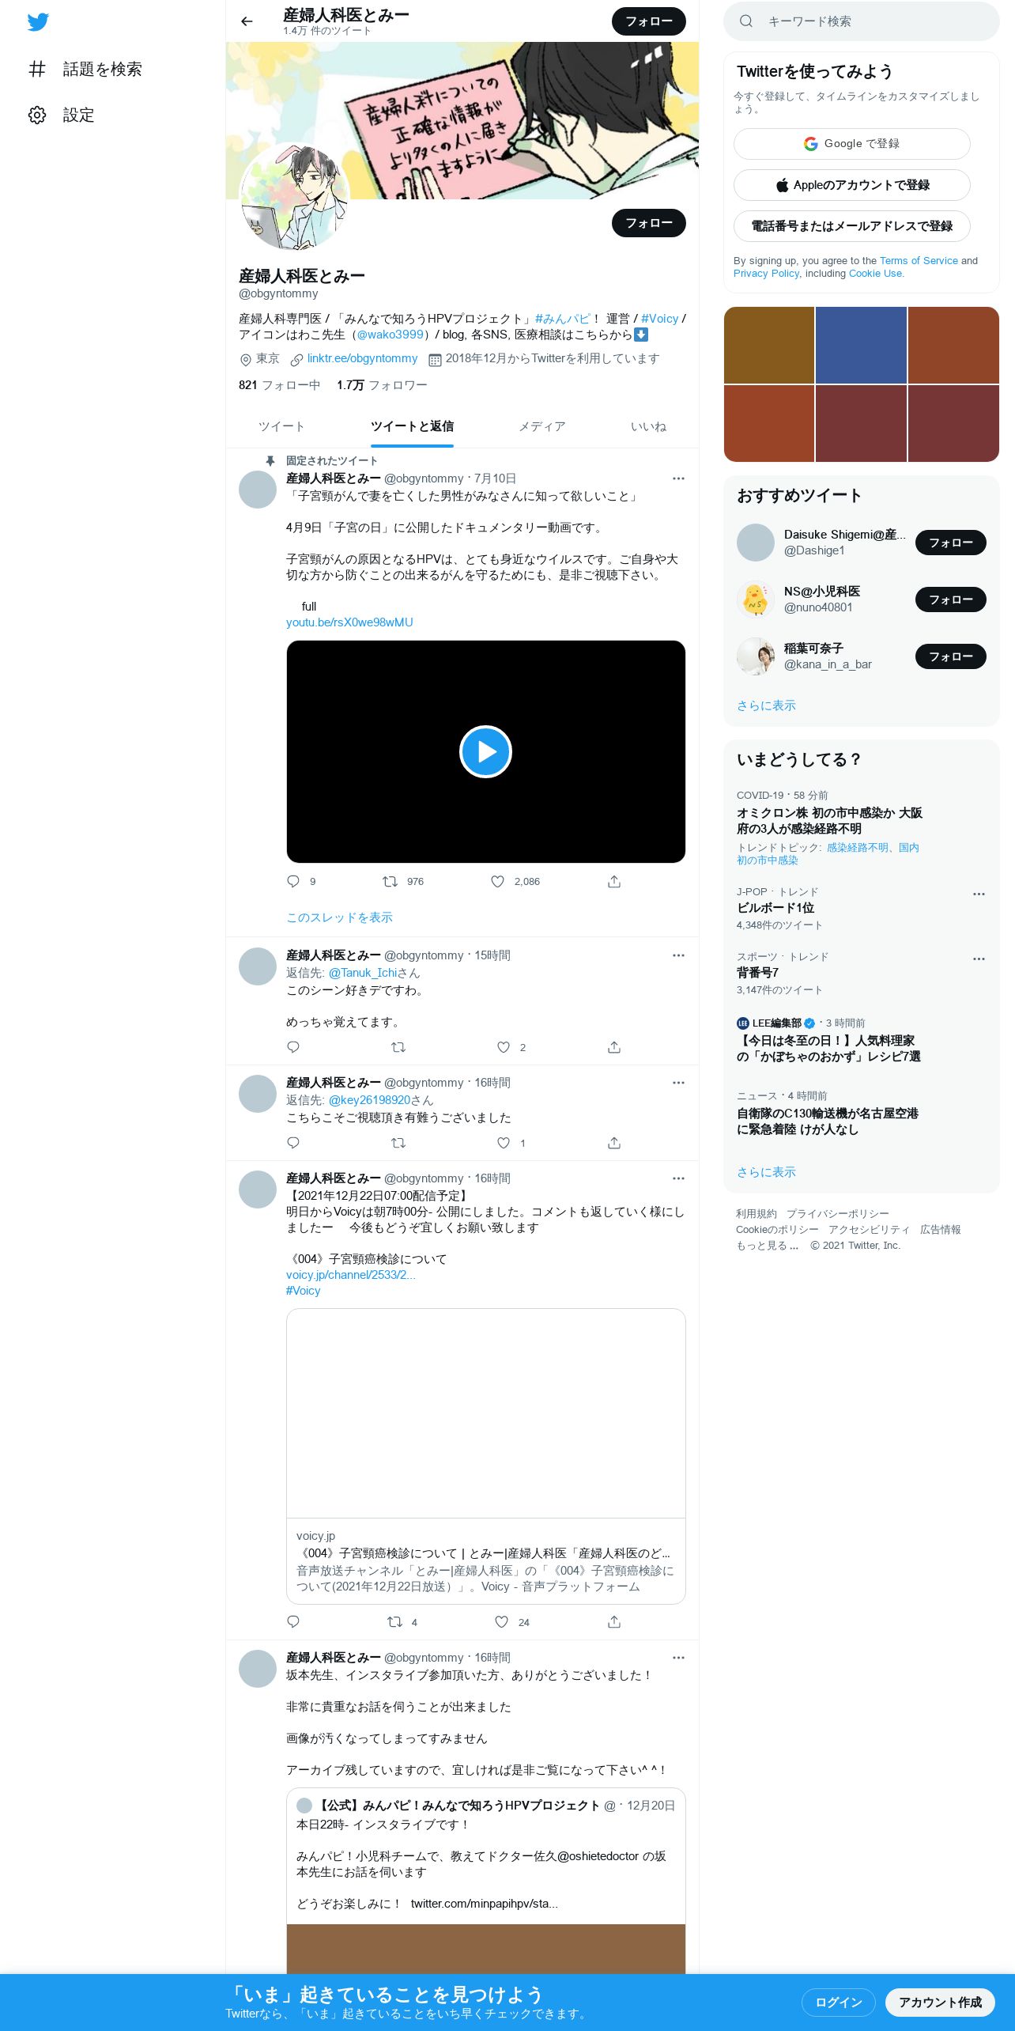Click フォロー button below banner image

coord(648,223)
